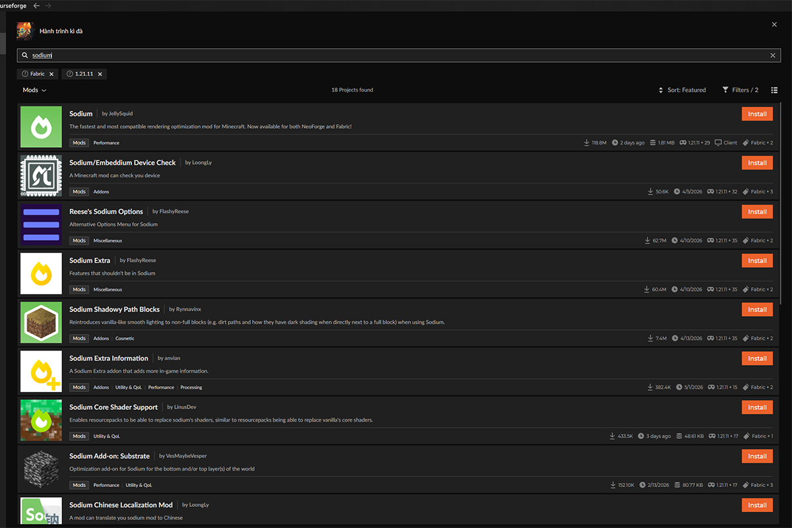
Task: Install Sodium Shadowy Path Blocks
Action: pyautogui.click(x=757, y=309)
